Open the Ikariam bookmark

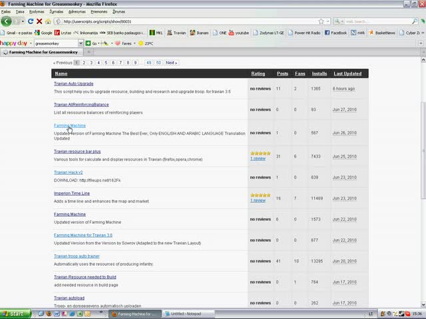pos(199,33)
